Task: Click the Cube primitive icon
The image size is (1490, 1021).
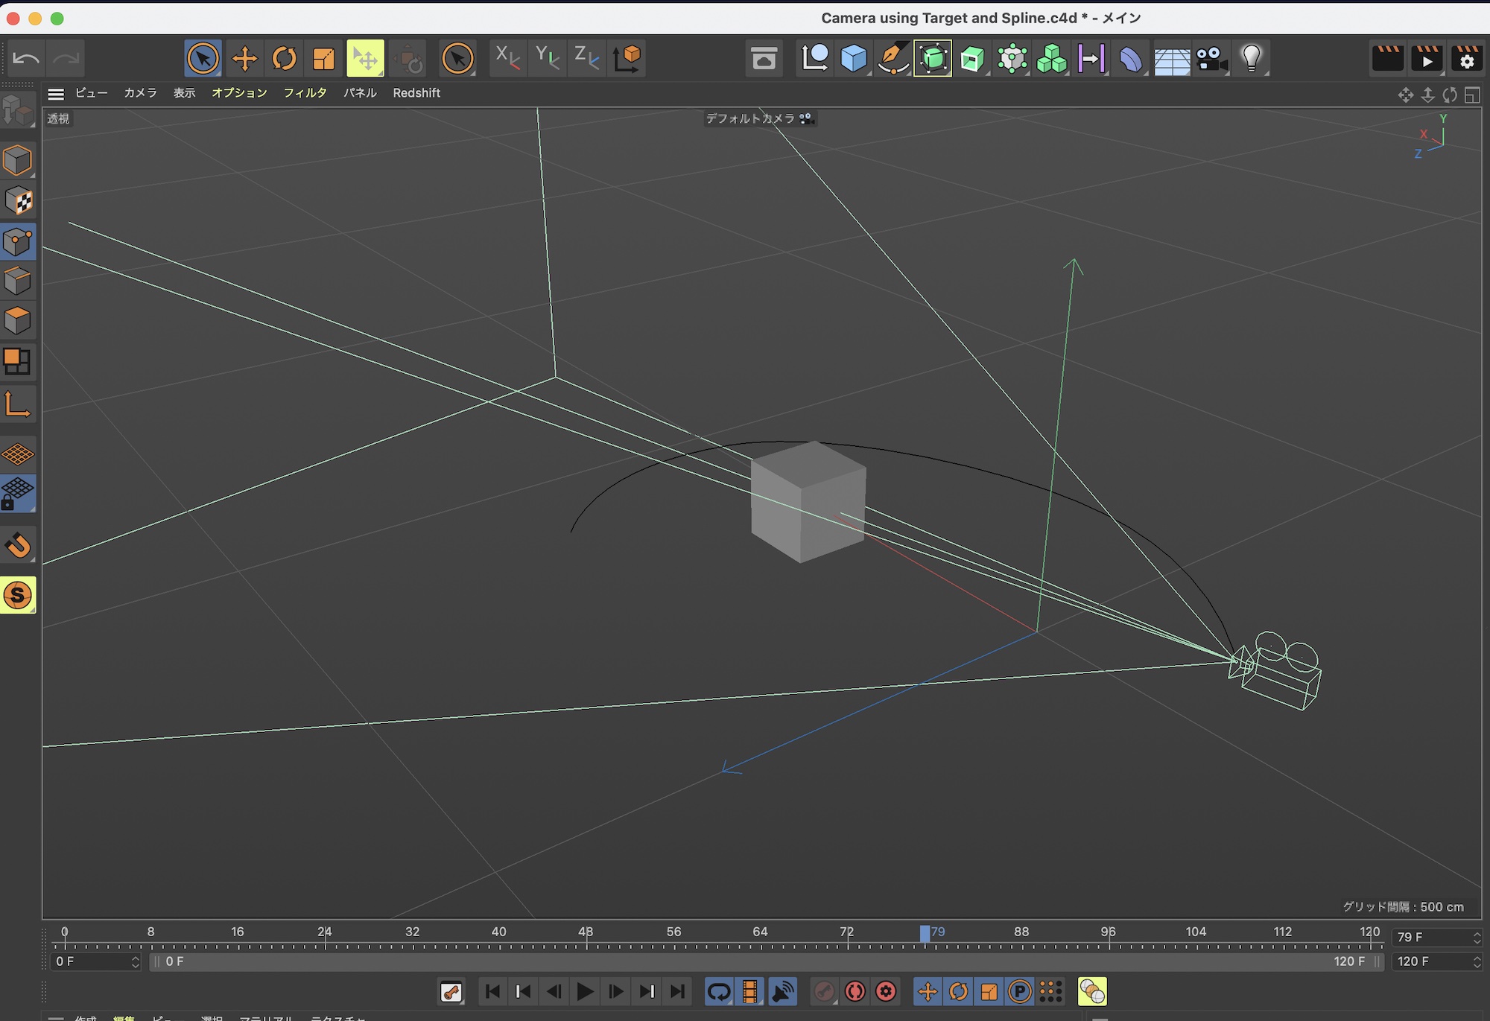Action: click(x=853, y=58)
